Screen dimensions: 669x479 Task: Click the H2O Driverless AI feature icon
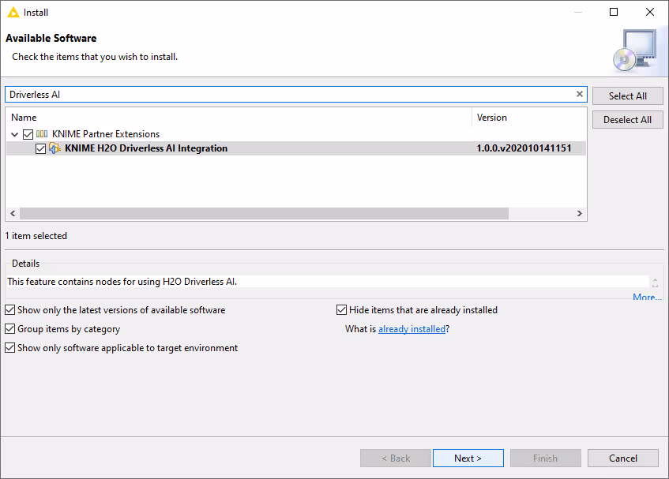click(x=55, y=148)
